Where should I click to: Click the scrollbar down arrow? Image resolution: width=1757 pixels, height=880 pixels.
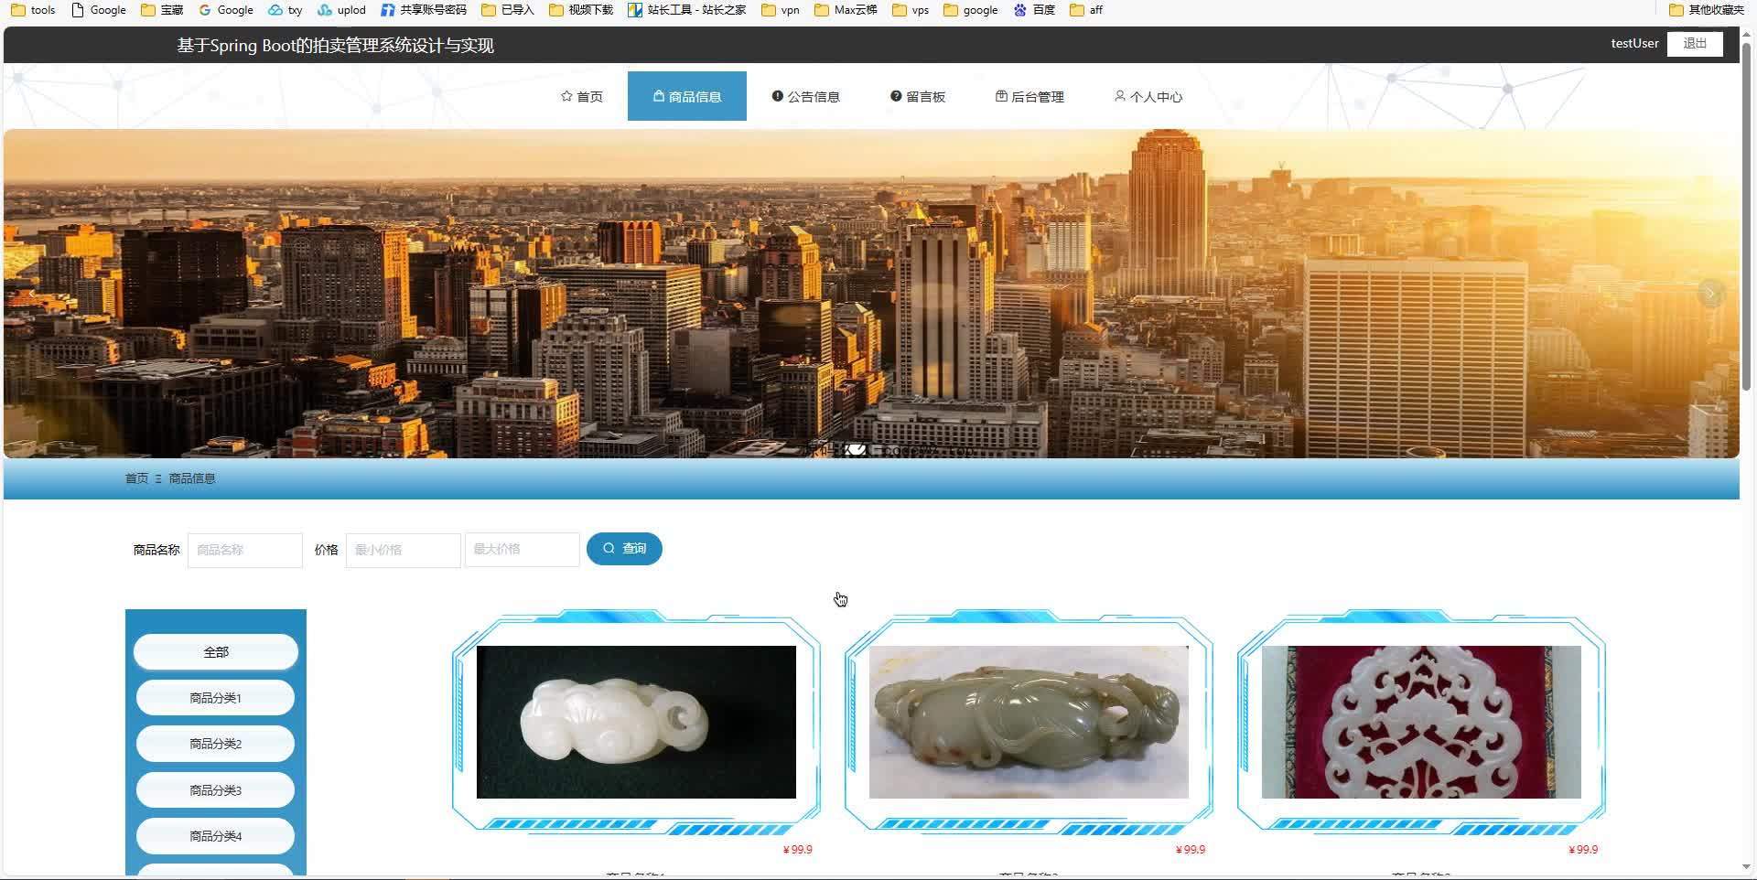tap(1746, 866)
